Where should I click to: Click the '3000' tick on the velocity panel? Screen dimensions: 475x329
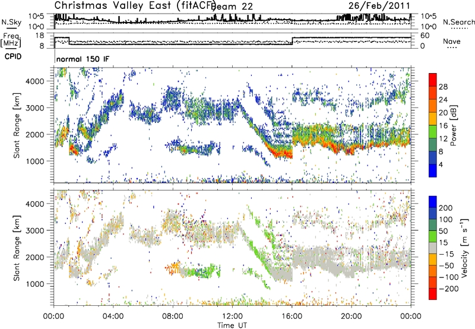click(x=34, y=230)
